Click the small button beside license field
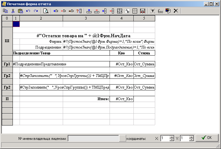The height and width of the screenshot is (149, 221). coord(122,138)
